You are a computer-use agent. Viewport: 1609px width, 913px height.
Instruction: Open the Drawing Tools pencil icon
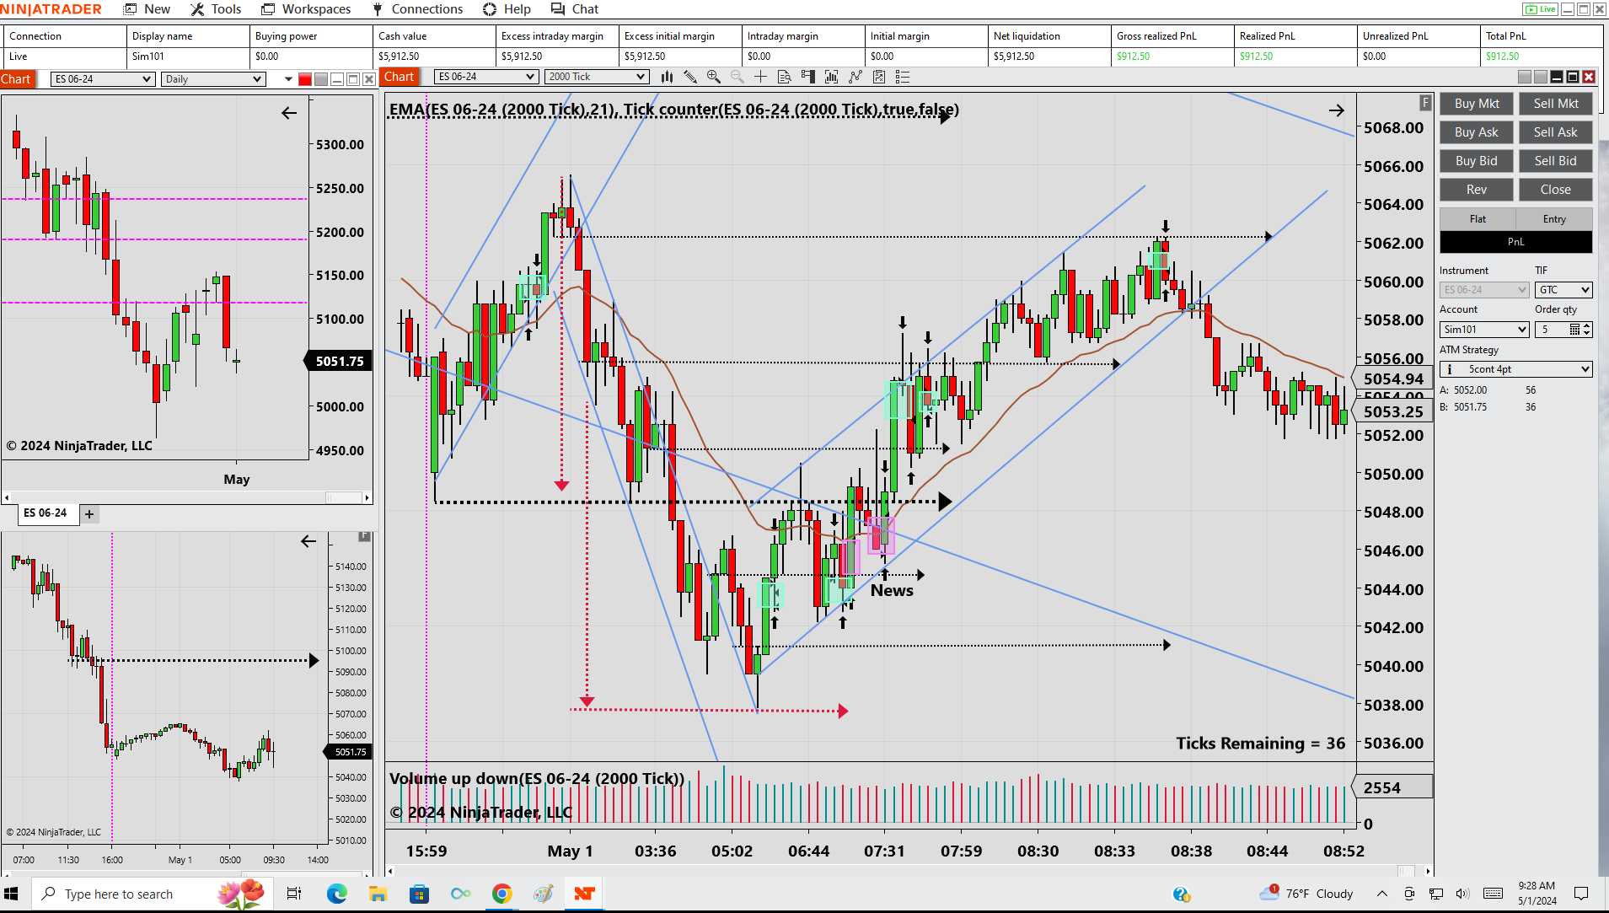coord(690,77)
